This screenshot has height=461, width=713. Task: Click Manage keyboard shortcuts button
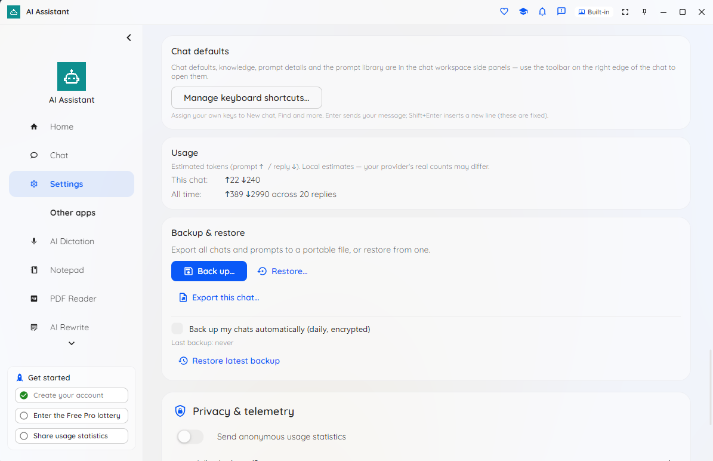pyautogui.click(x=246, y=98)
